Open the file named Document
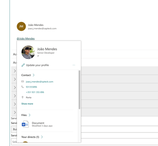The width and height of the screenshot is (158, 146). (x=38, y=123)
